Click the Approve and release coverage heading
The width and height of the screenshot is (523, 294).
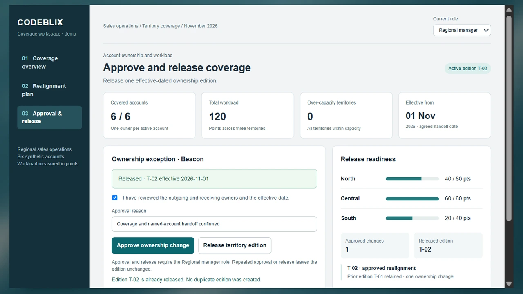(x=177, y=67)
